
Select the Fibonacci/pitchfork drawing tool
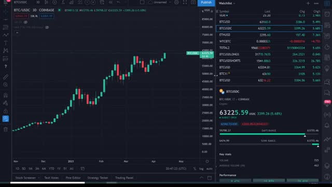[x=6, y=27]
